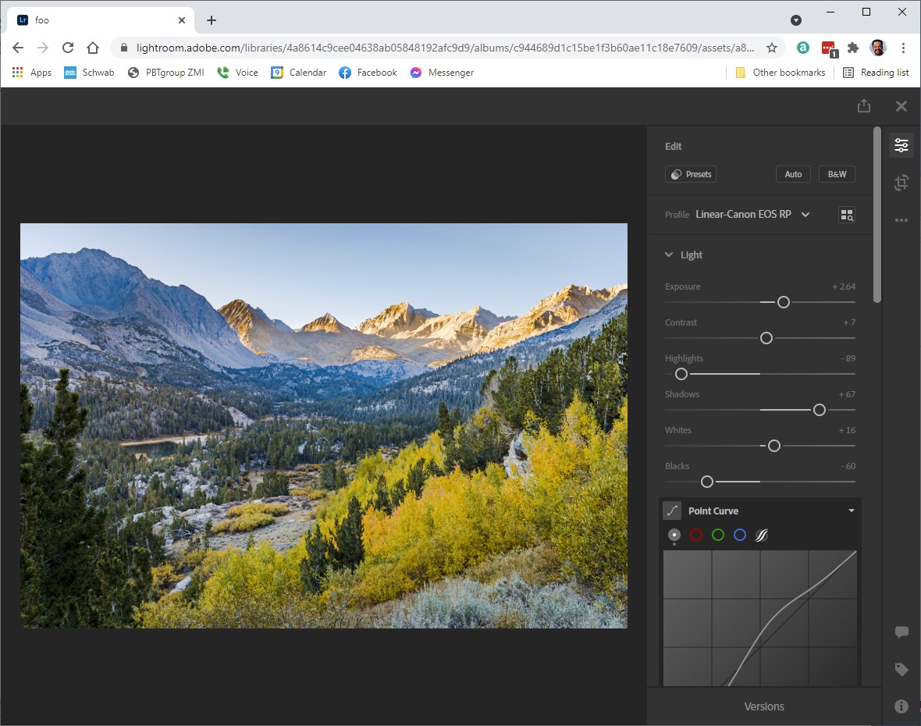Open the Edit panel icon

point(901,145)
